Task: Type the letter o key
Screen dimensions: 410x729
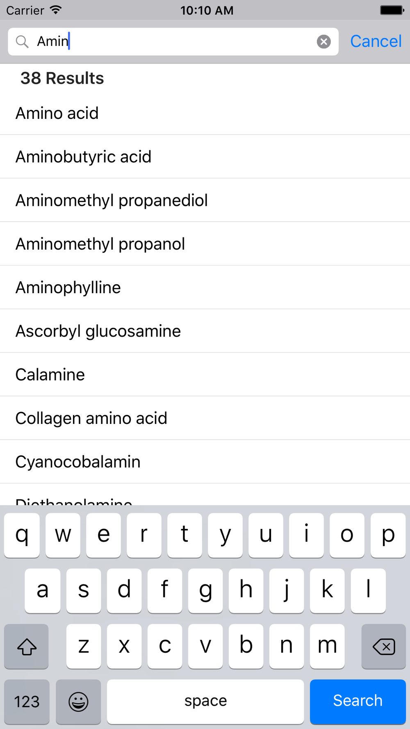Action: 347,535
